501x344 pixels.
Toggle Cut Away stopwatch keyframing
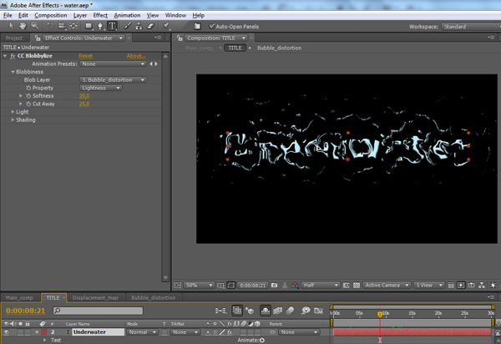(28, 104)
